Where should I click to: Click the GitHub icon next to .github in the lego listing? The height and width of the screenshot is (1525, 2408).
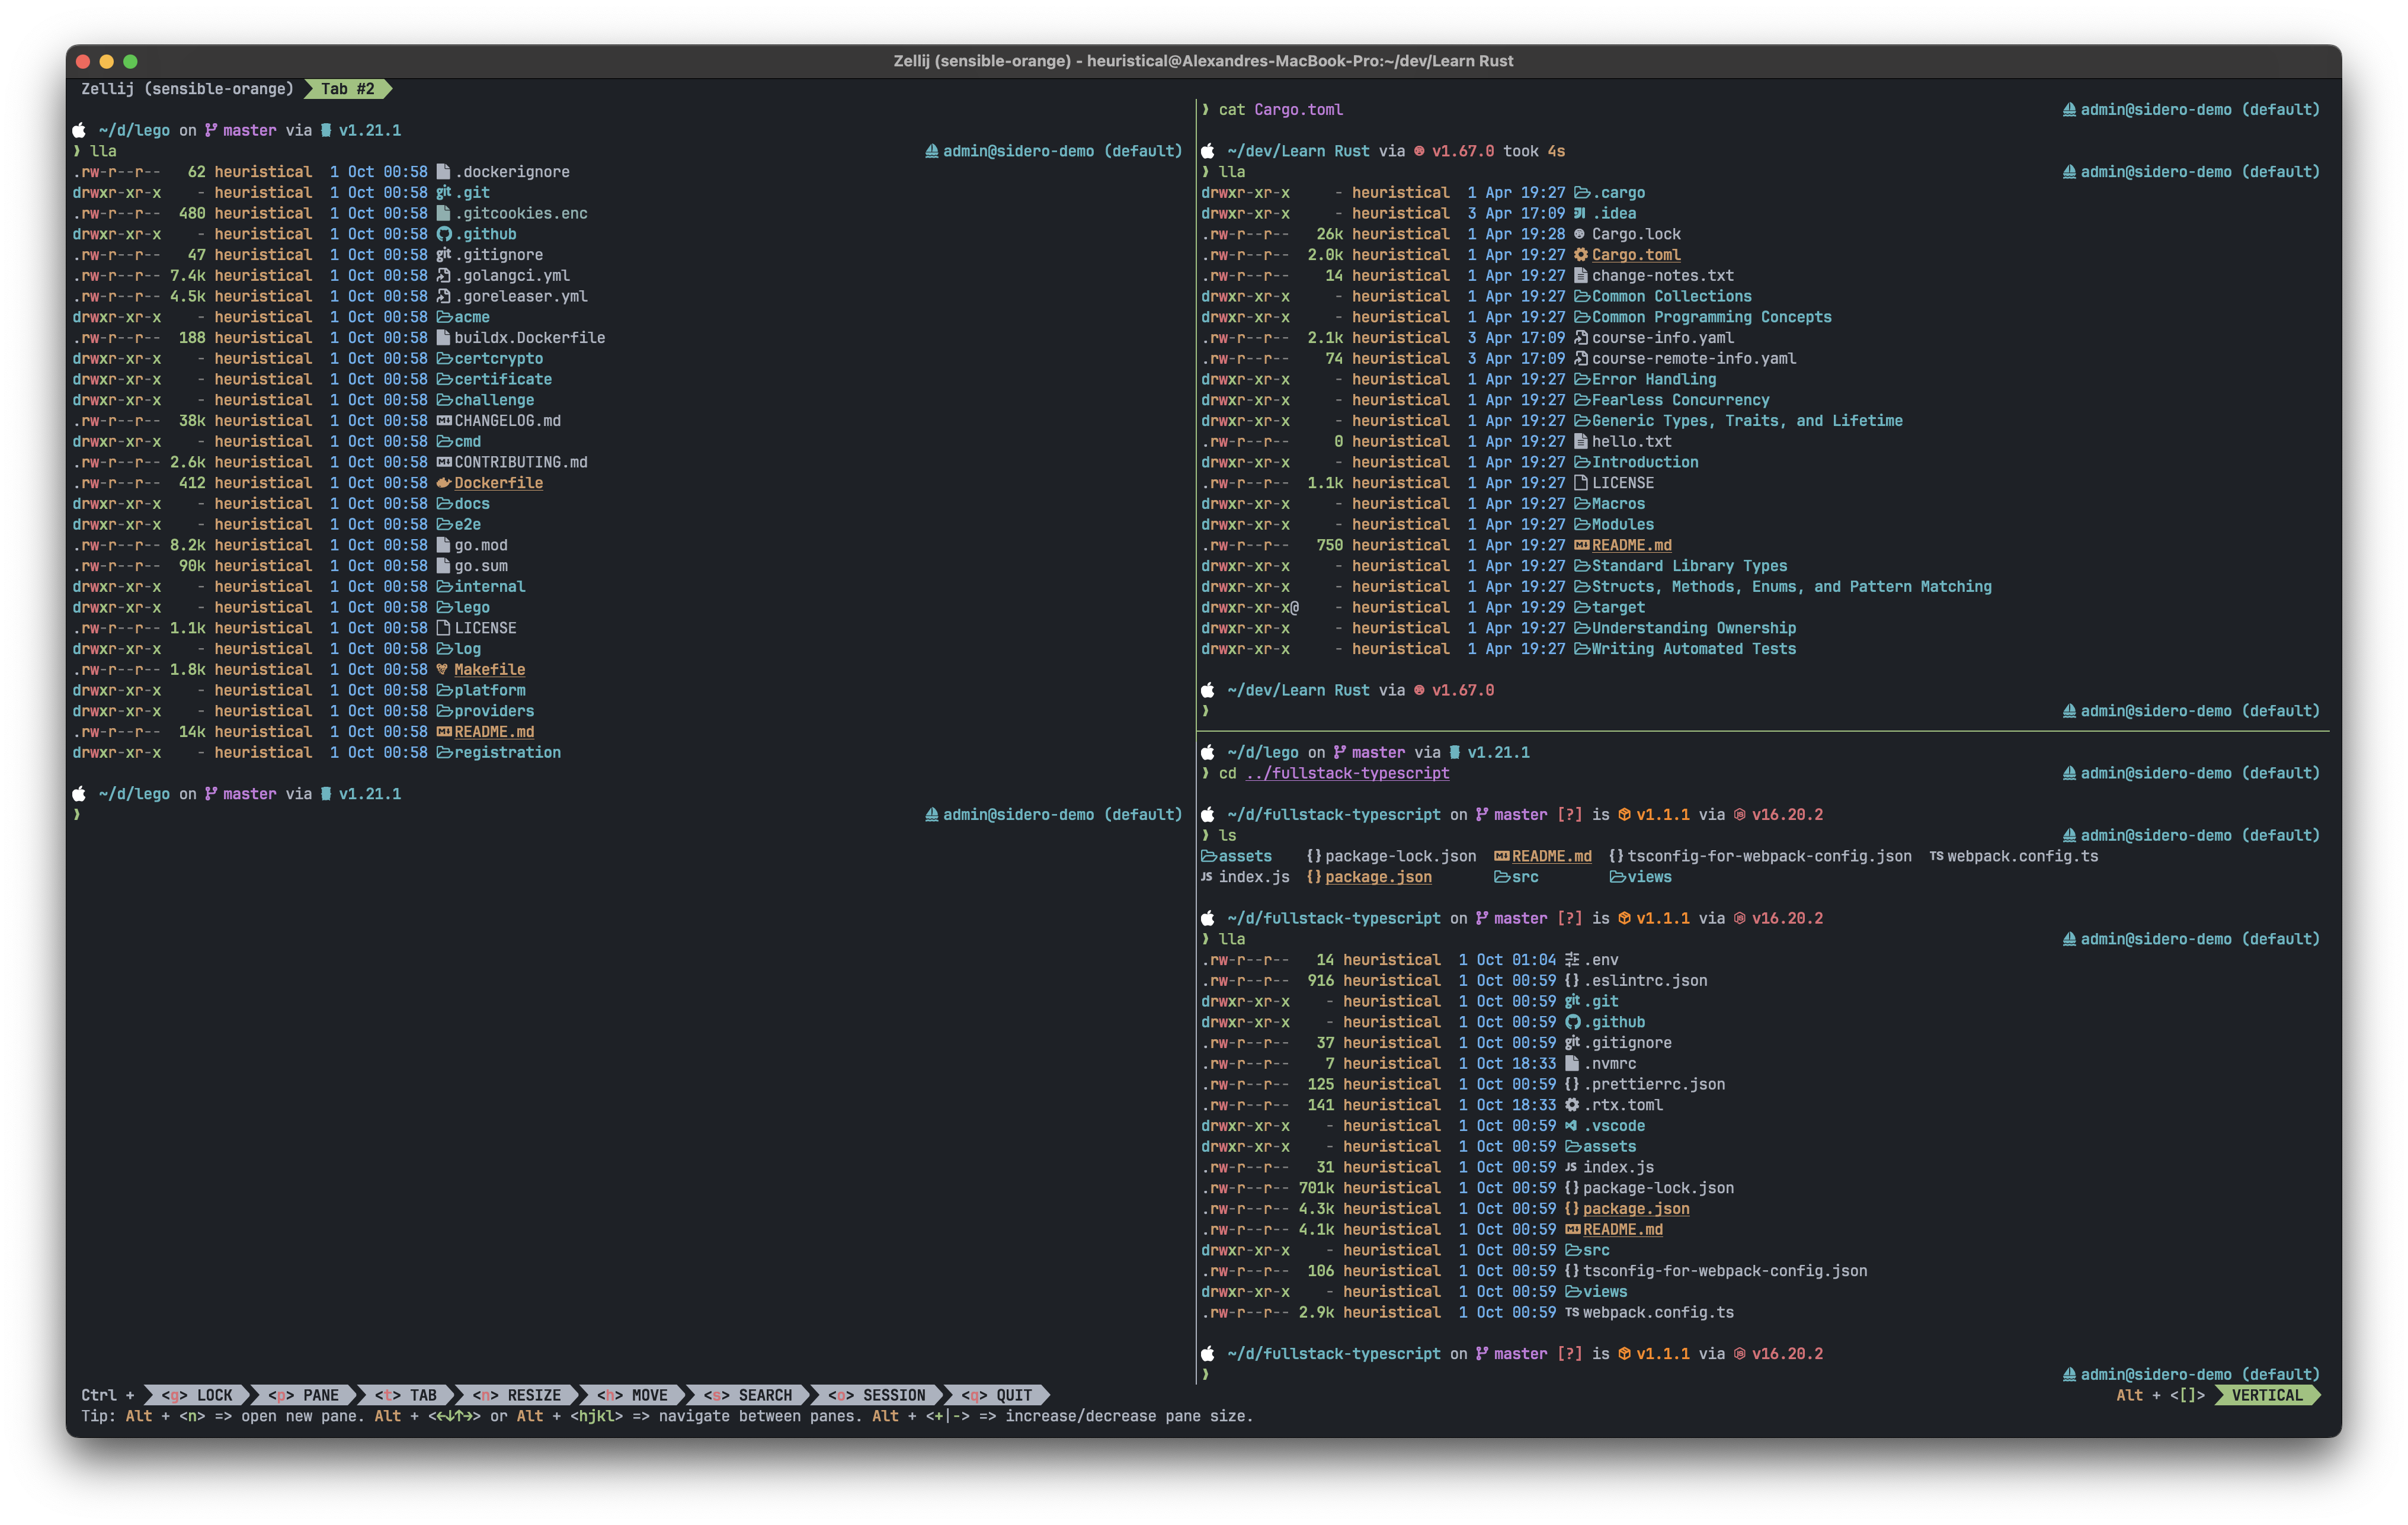point(444,234)
